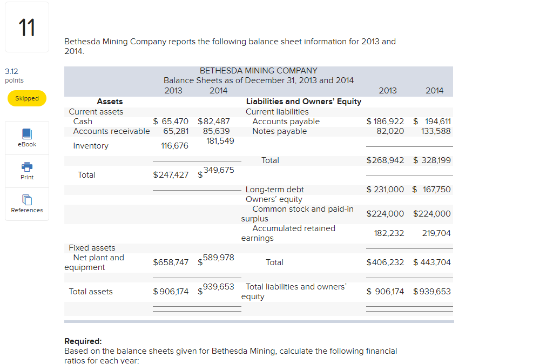Click accounts payable 2014 value 194,611
Image resolution: width=553 pixels, height=364 pixels.
(x=437, y=122)
